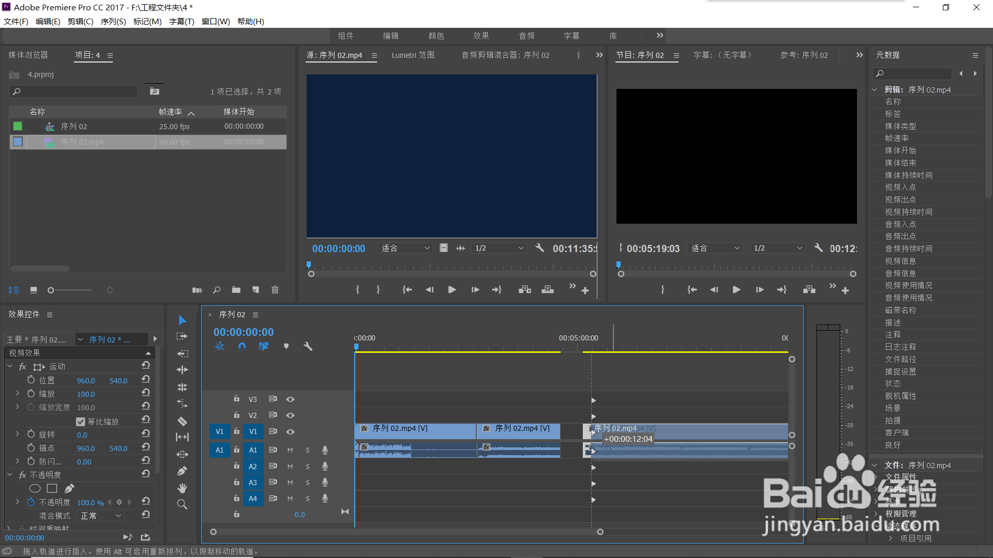Toggle timeline snap magnet icon
This screenshot has width=993, height=558.
click(242, 346)
